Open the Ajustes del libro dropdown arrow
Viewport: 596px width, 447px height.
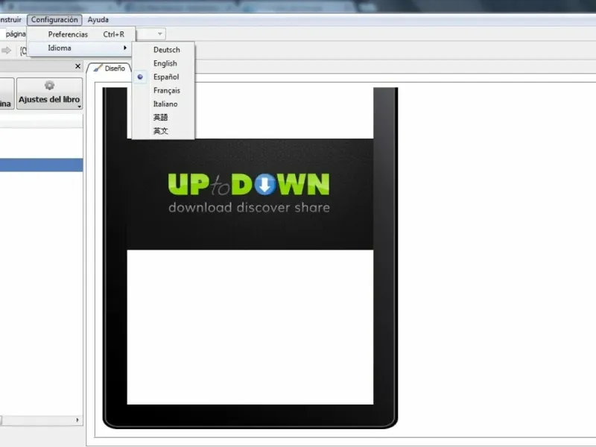pyautogui.click(x=79, y=107)
